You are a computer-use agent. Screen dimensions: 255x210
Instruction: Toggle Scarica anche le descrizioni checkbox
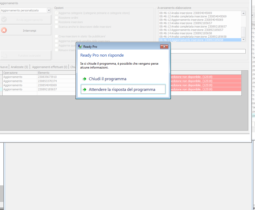click(x=56, y=26)
